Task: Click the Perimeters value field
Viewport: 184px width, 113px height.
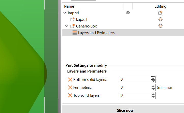Action: [x=135, y=87]
